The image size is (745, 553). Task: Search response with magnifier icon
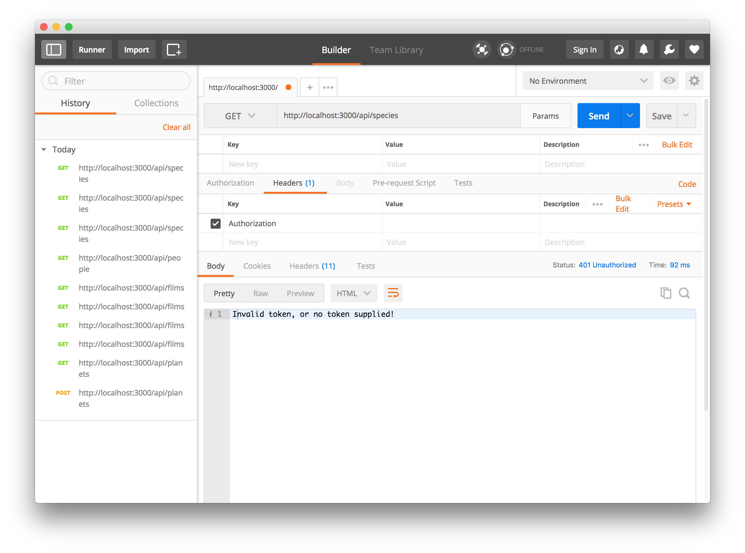(684, 293)
